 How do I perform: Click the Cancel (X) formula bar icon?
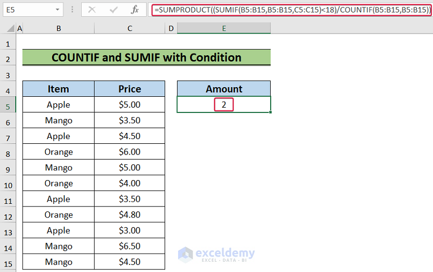(93, 10)
